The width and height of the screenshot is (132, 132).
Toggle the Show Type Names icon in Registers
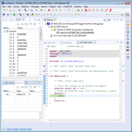click(18, 24)
